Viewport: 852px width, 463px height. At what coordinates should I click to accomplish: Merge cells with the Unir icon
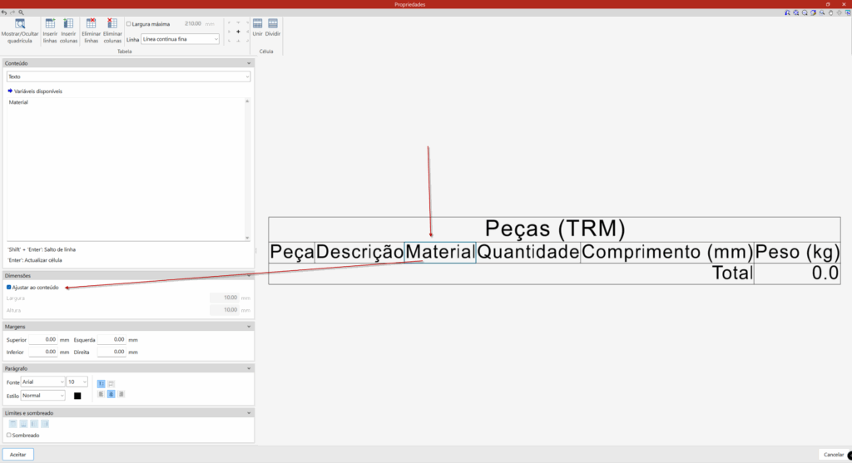coord(258,24)
